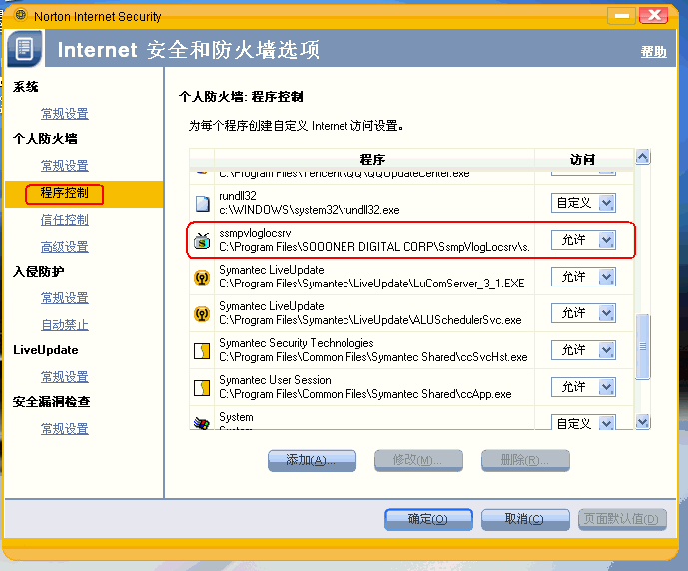Click the System program icon

(x=202, y=423)
